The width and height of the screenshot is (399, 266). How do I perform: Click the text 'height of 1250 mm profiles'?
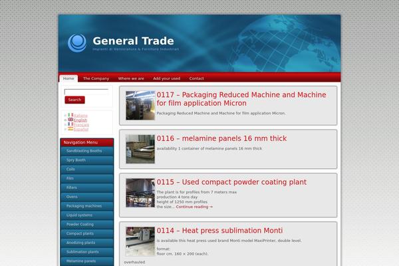(182, 202)
